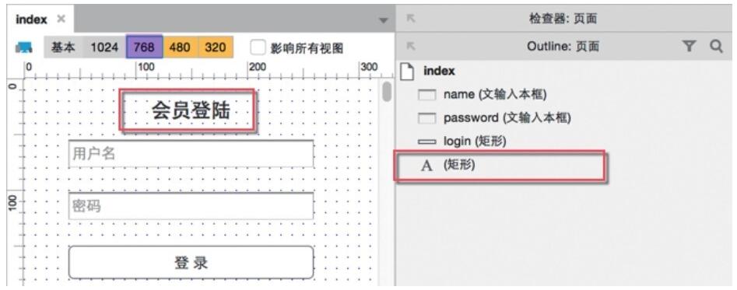Click the canvas vertical scrollbar handle

click(x=387, y=92)
